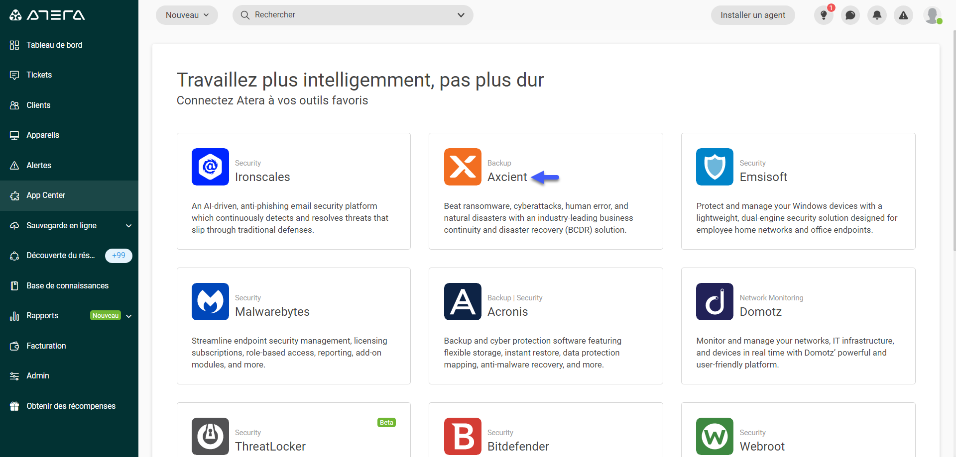Click the Atera logo
The width and height of the screenshot is (956, 457).
click(x=47, y=15)
